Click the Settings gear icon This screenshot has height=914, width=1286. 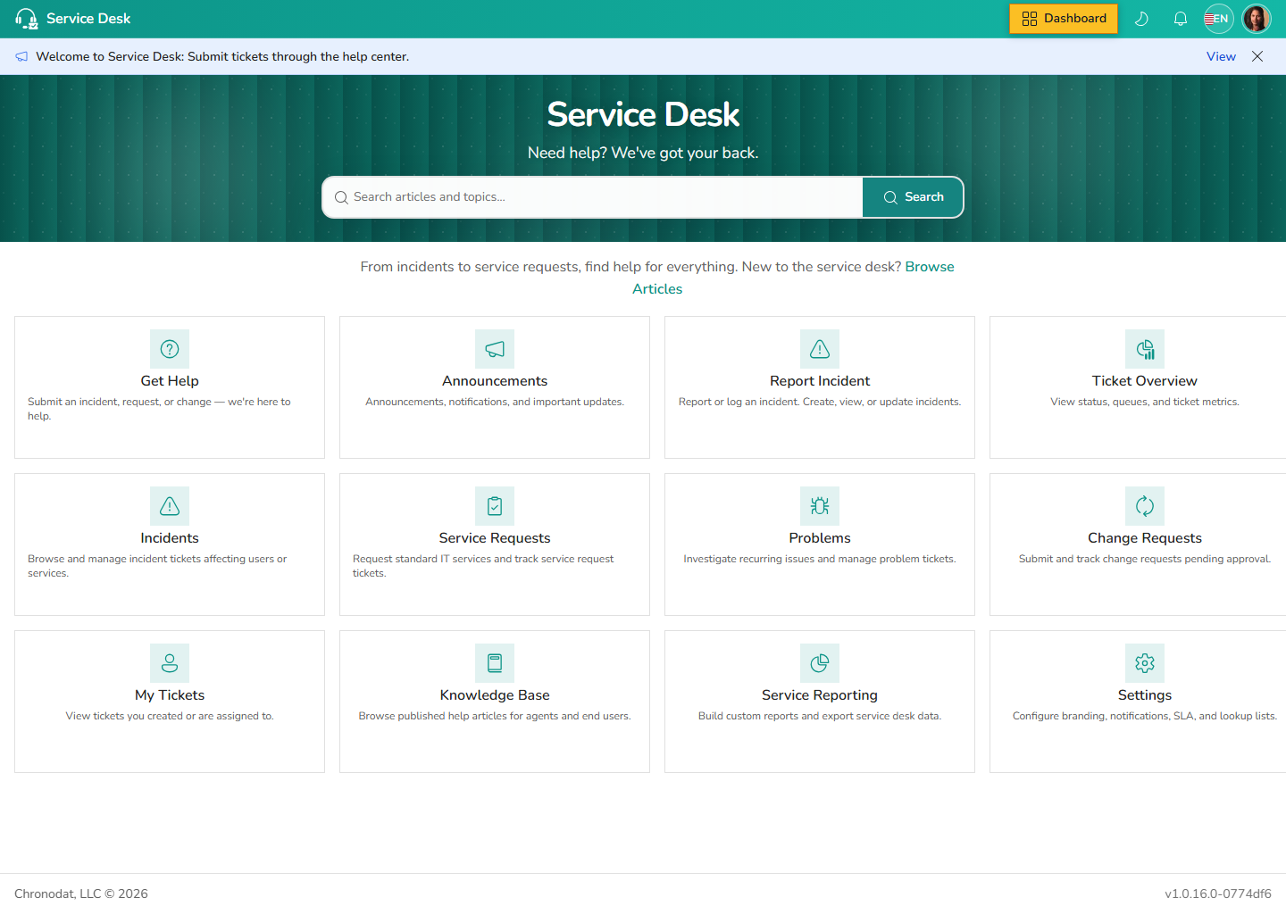pyautogui.click(x=1145, y=663)
